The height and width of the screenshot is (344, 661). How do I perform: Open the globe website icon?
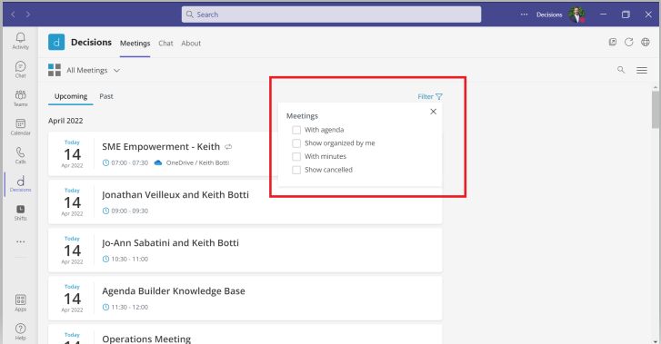646,42
